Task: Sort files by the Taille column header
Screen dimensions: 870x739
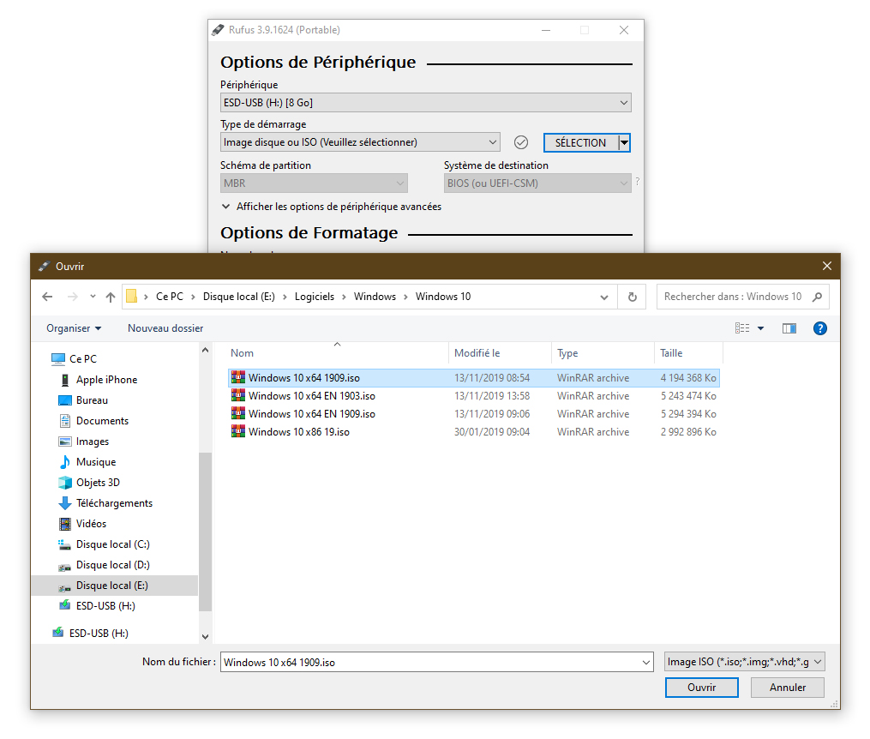Action: 671,353
